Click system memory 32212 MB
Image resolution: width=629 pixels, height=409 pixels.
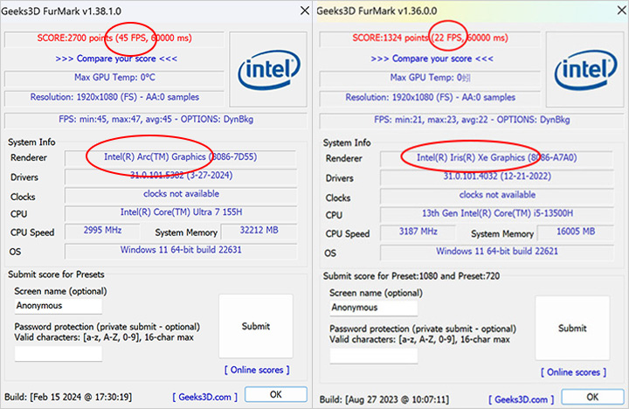click(x=259, y=231)
